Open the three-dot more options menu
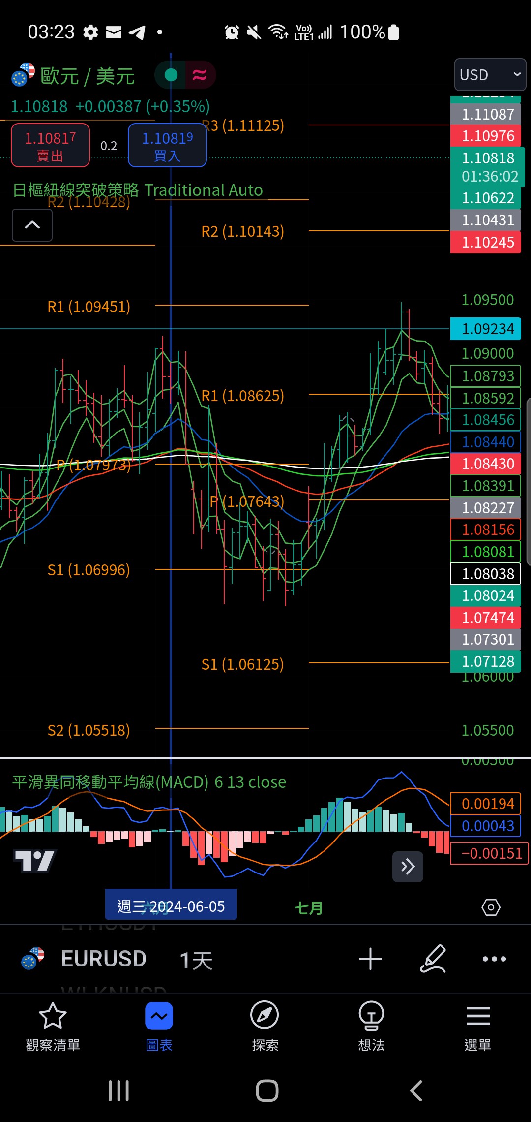531x1122 pixels. pyautogui.click(x=494, y=959)
